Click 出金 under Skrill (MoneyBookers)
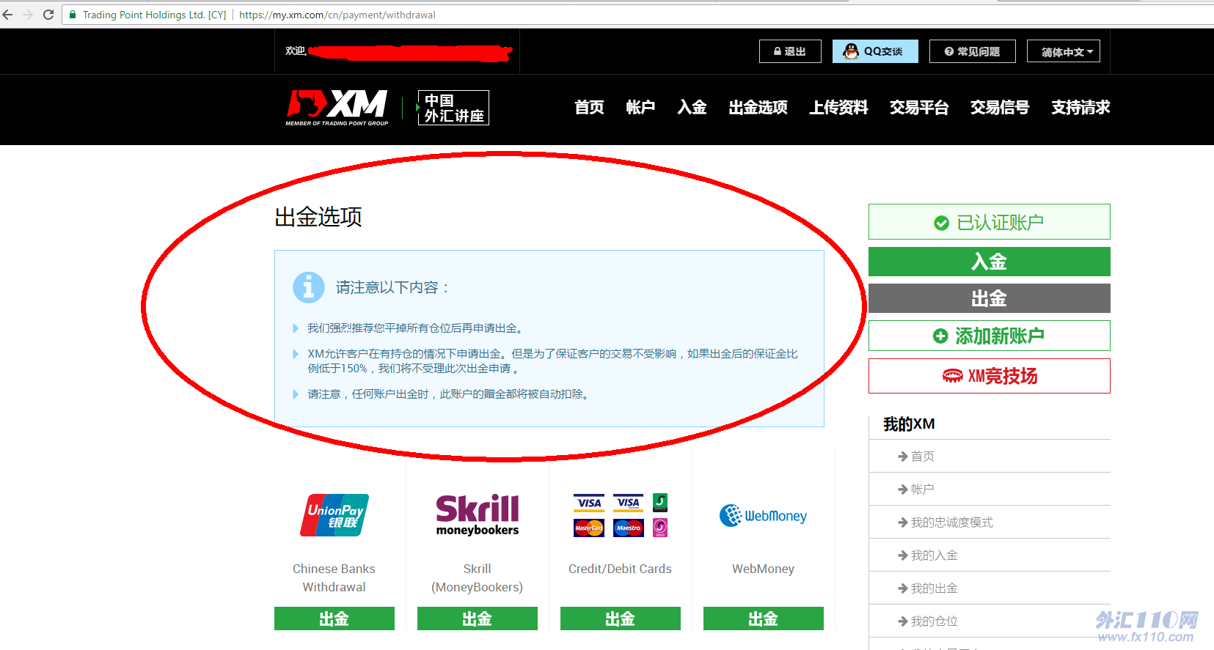Screen dimensions: 1214x650 pos(478,618)
